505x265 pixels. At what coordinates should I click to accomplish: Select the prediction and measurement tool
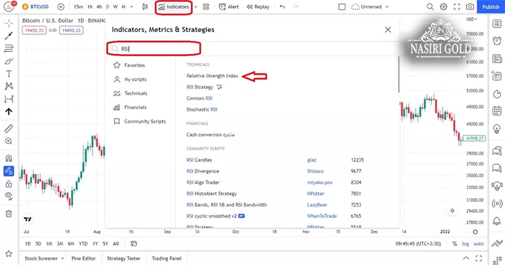pyautogui.click(x=8, y=99)
